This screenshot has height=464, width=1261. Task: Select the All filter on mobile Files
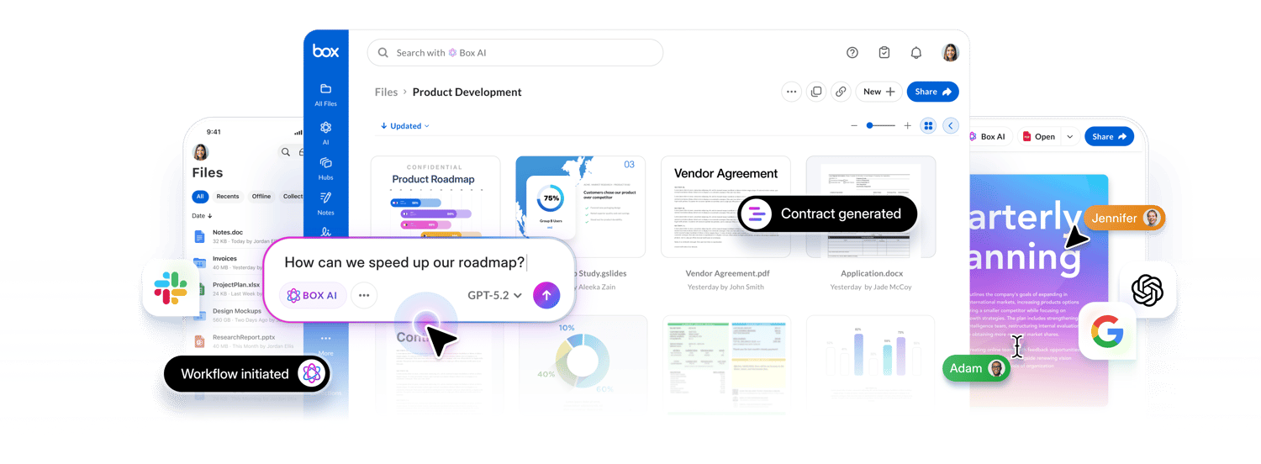pyautogui.click(x=200, y=197)
